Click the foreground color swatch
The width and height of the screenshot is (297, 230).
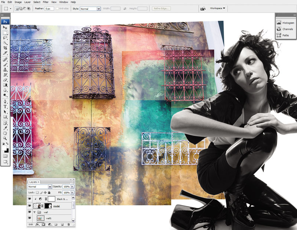(x=4, y=149)
